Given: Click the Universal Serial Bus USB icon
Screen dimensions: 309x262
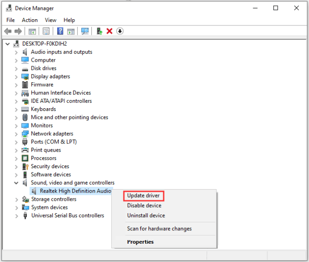Looking at the screenshot, I should click(25, 216).
